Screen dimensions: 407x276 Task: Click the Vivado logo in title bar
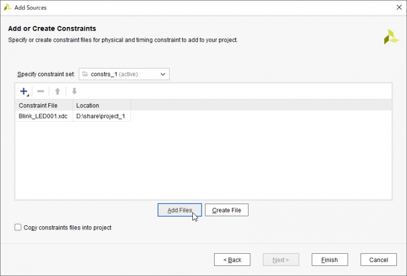coord(7,7)
